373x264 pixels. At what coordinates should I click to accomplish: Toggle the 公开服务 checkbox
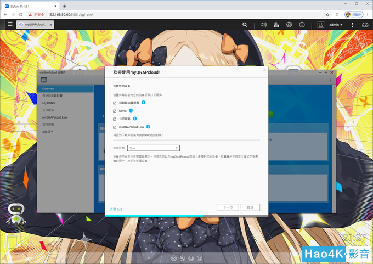pos(115,119)
